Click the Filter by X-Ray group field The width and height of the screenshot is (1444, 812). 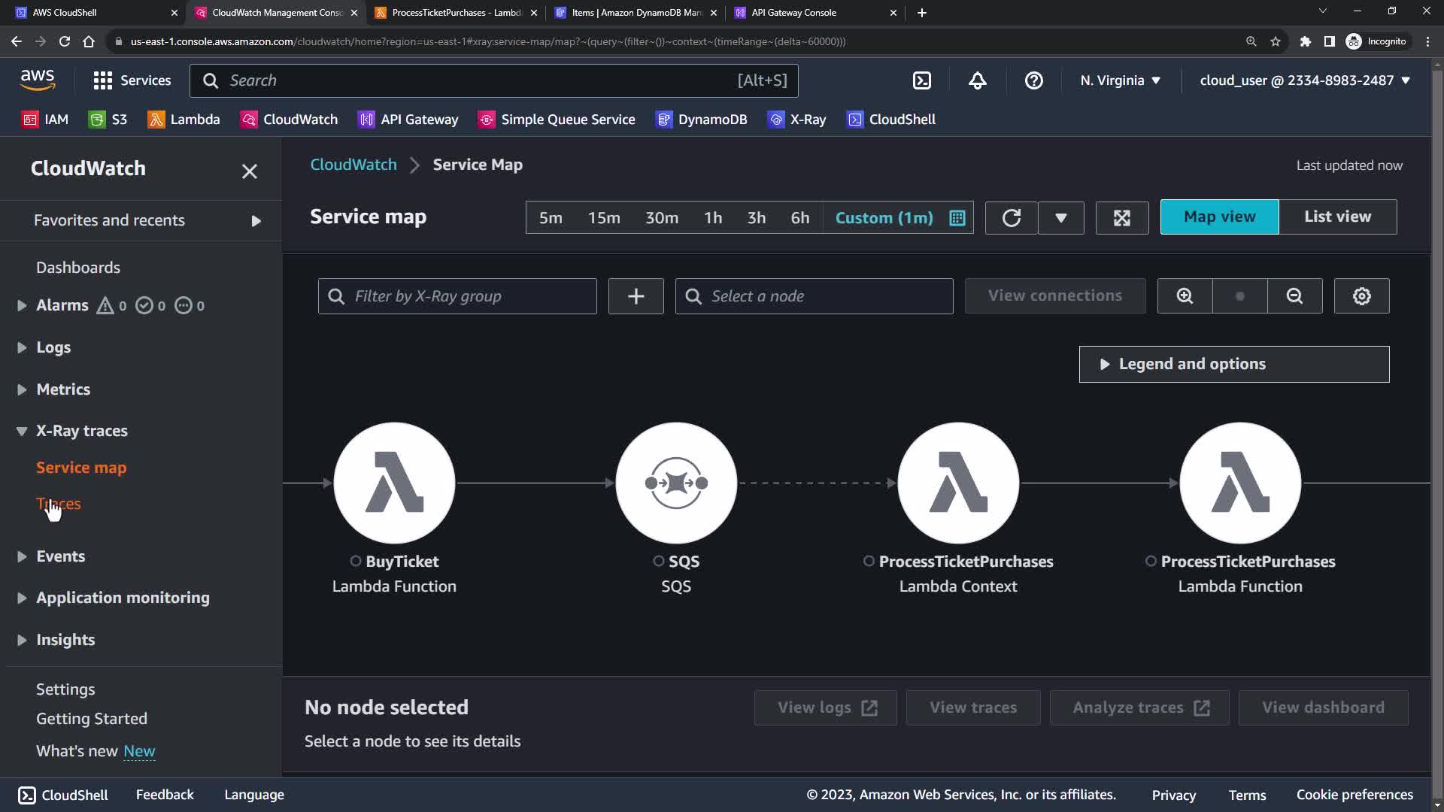coord(457,296)
